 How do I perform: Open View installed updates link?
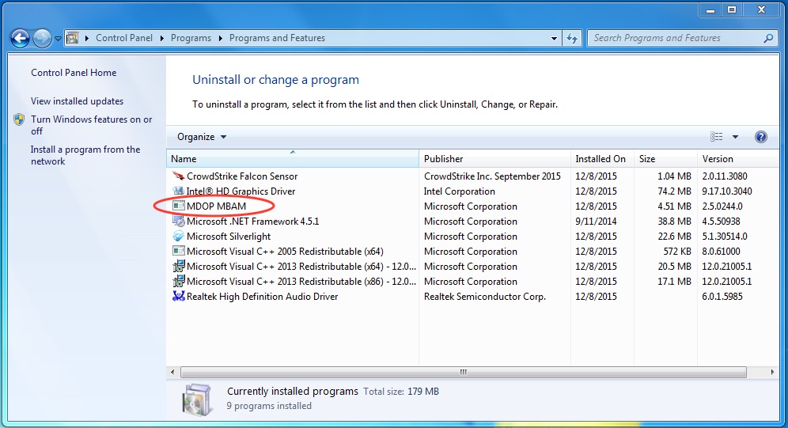click(77, 101)
